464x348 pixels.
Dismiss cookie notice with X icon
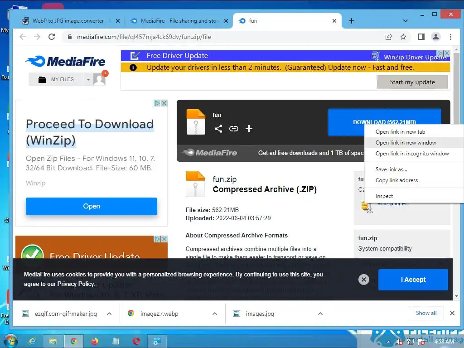[364, 279]
